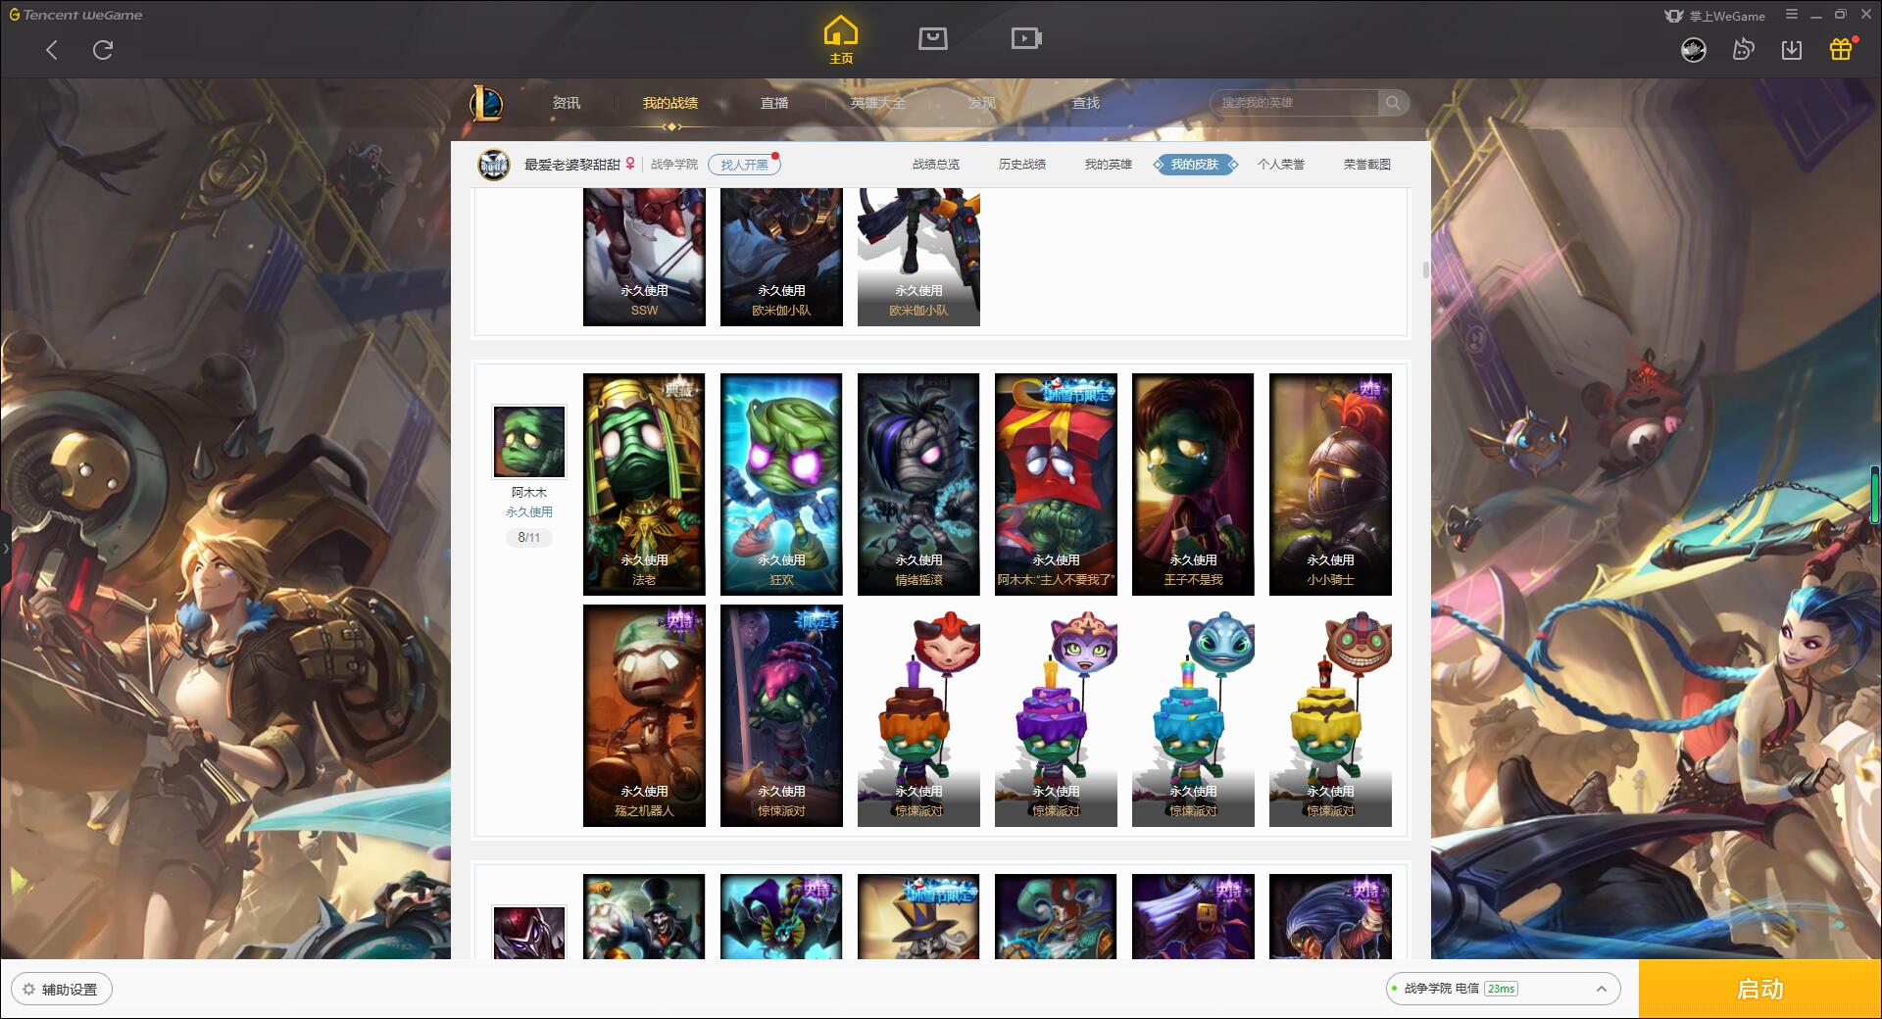Screen dimensions: 1882x1019
Task: Click the 最爱老婆黎甜甜 username text
Action: [x=572, y=165]
